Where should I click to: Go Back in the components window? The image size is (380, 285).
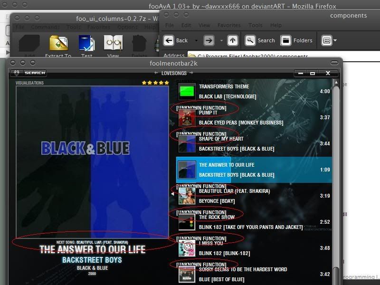(175, 40)
